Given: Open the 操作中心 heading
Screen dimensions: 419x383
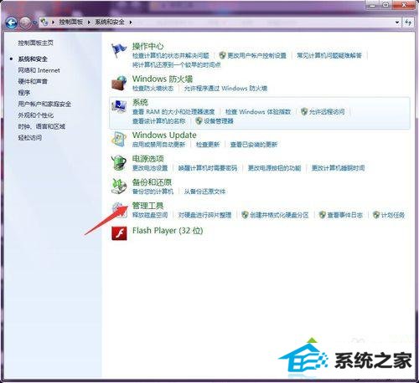Looking at the screenshot, I should click(147, 46).
